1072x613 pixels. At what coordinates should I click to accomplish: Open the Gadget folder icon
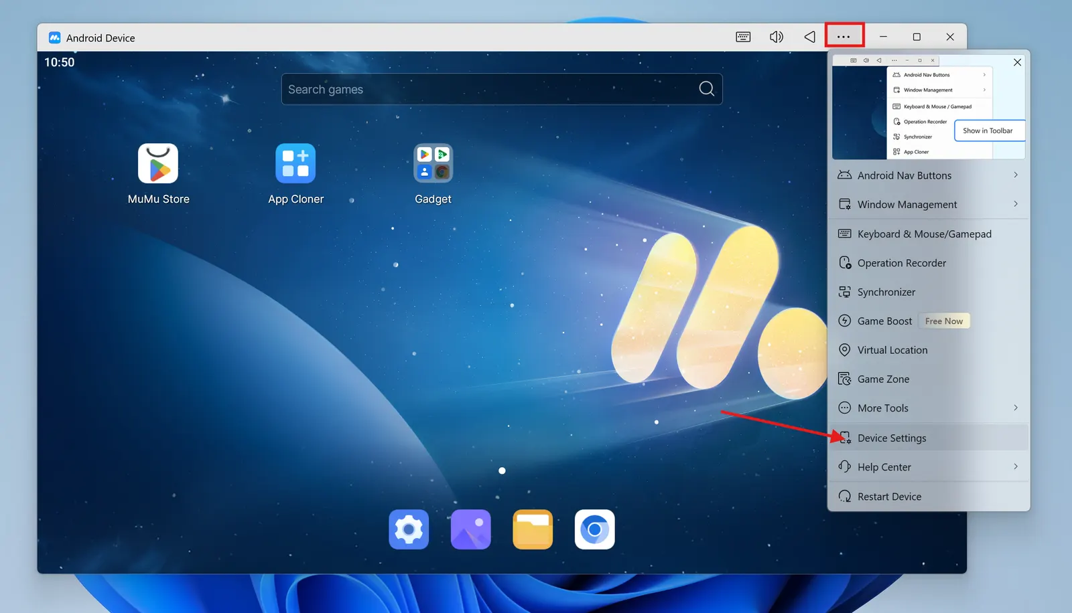point(433,163)
